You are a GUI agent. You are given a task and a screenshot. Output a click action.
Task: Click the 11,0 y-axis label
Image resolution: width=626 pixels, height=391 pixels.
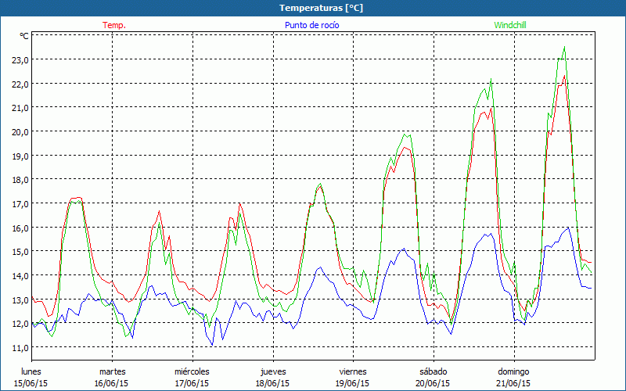point(20,347)
